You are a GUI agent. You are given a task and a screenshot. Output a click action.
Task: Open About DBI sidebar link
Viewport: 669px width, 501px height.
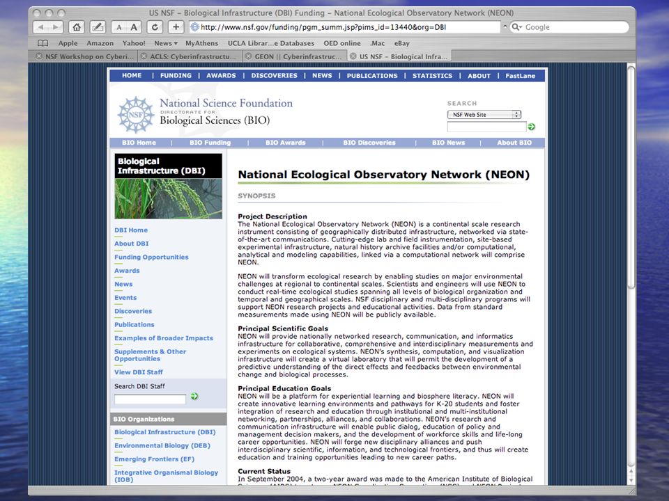tap(132, 244)
